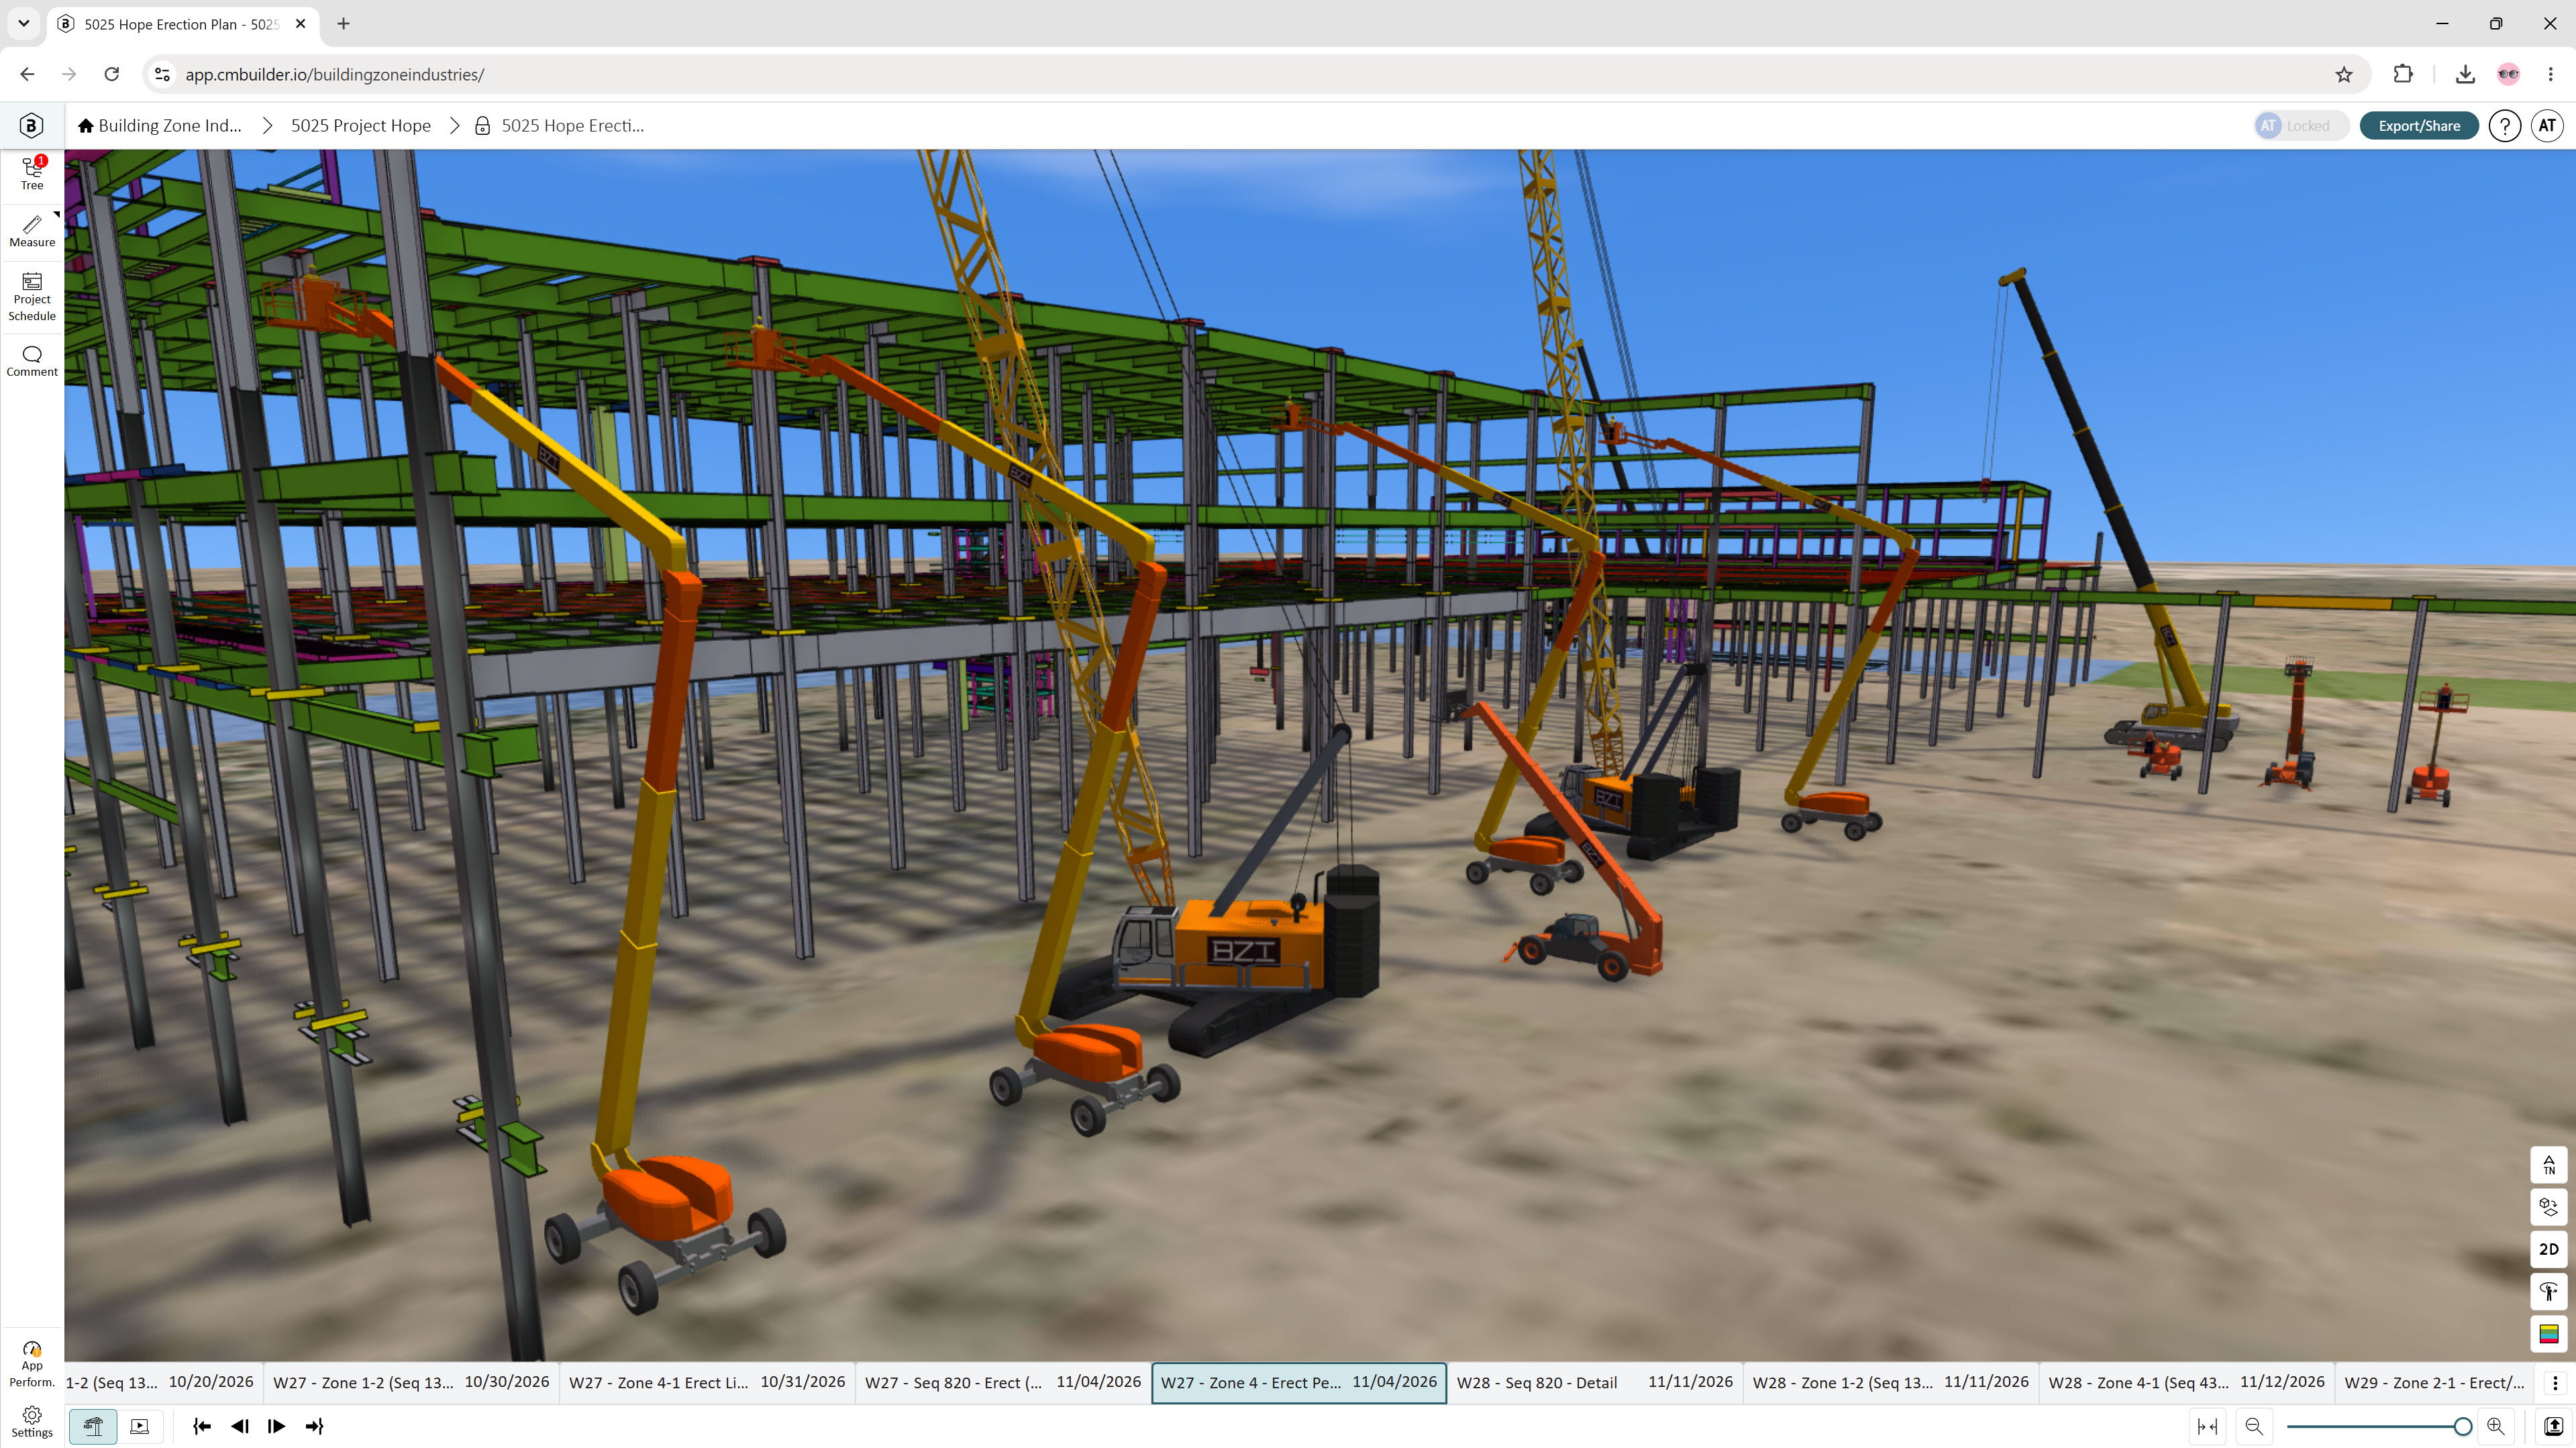The height and width of the screenshot is (1448, 2576).
Task: Select the crane construction mode toggle
Action: point(93,1426)
